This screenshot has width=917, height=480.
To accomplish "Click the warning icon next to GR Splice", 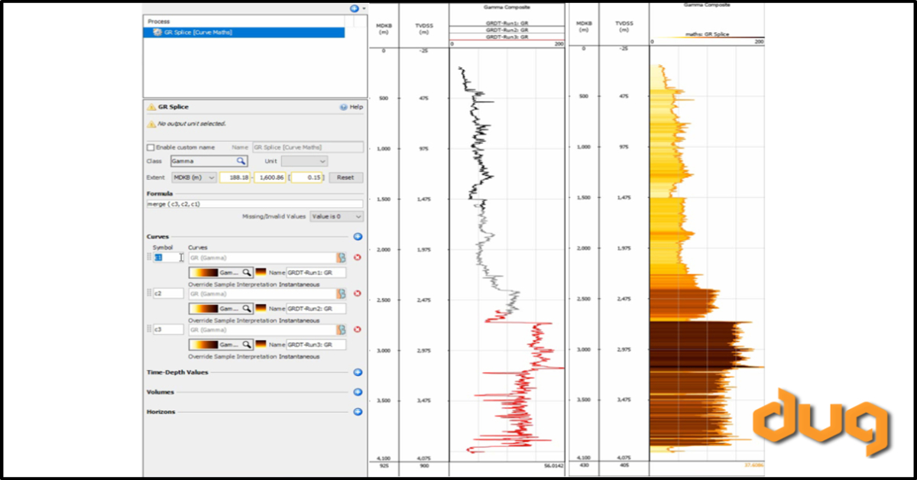I will pos(150,108).
